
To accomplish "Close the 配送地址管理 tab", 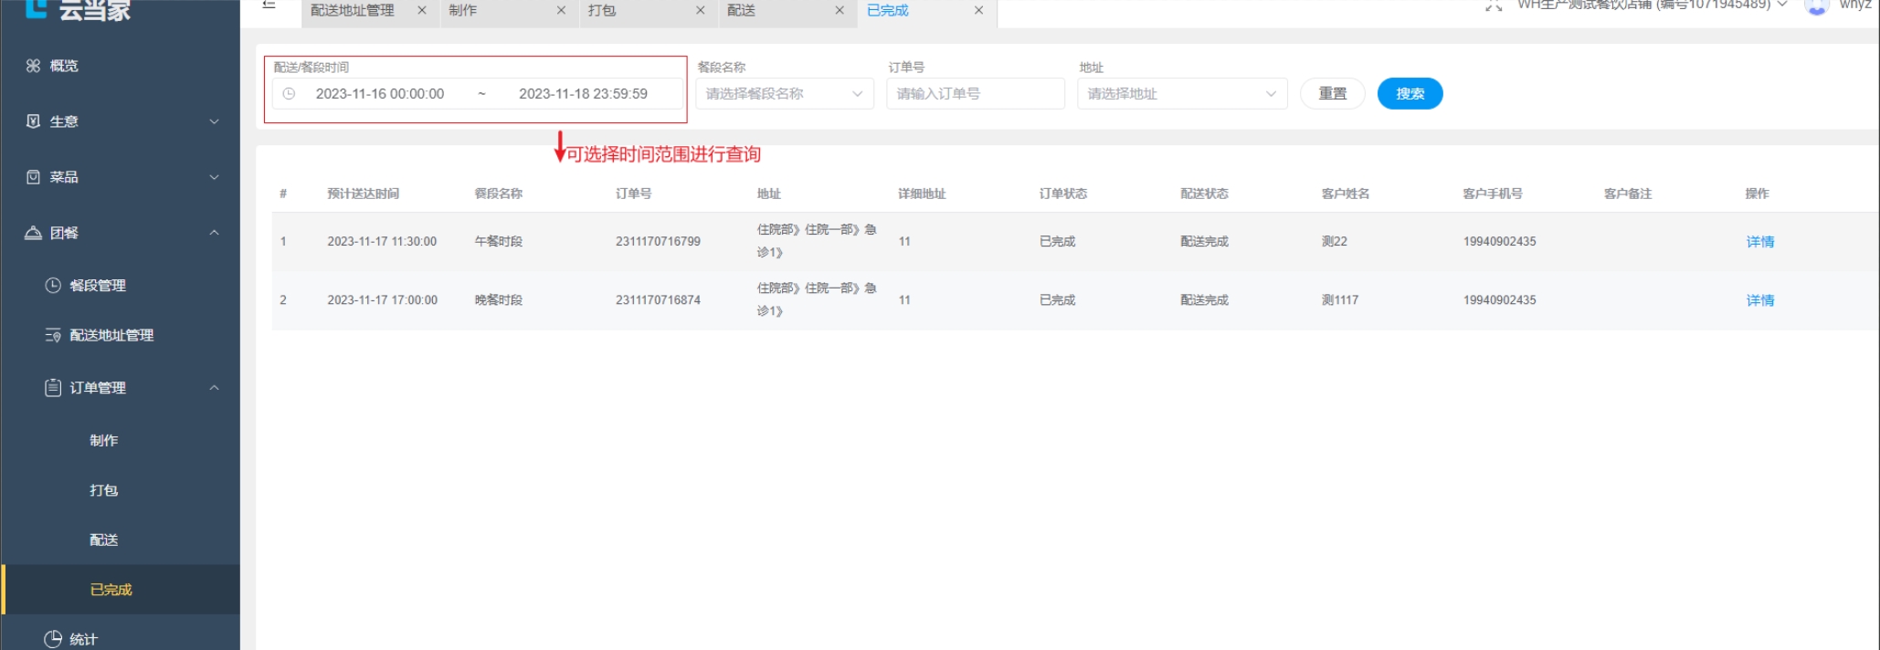I will (x=421, y=10).
